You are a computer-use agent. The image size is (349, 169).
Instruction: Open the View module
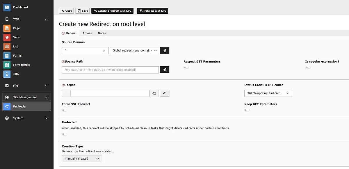(17, 37)
